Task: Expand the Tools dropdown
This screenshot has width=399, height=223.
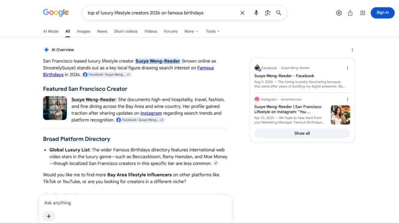Action: 212,31
